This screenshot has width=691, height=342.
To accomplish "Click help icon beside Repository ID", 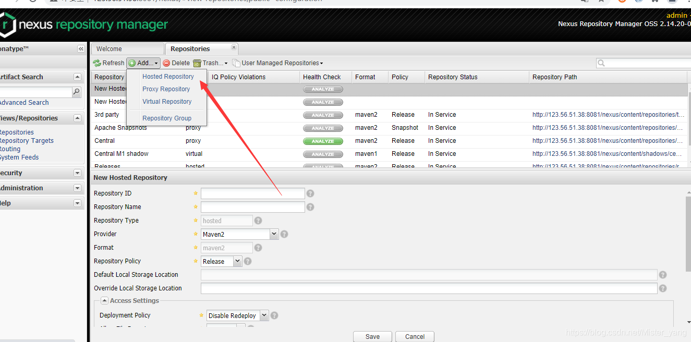I will 310,193.
